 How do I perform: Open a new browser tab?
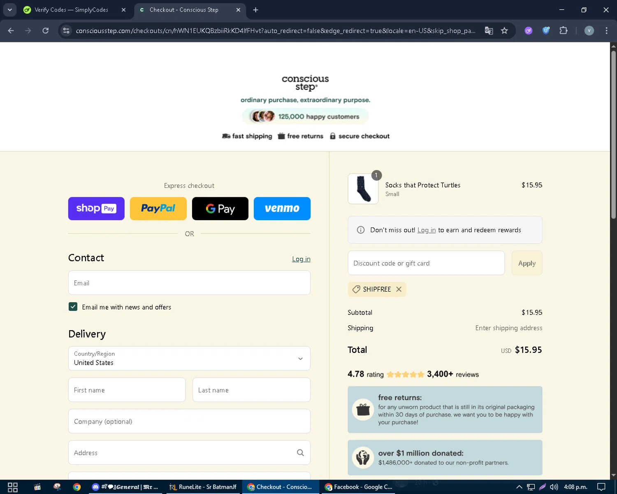point(255,10)
